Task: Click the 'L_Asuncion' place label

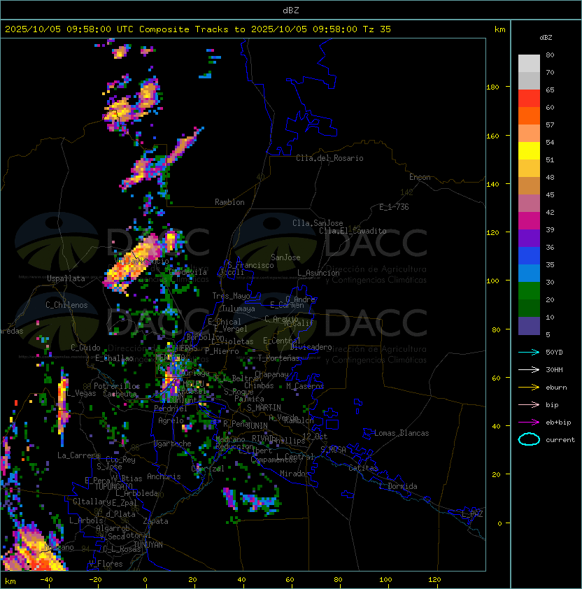Action: [x=318, y=273]
